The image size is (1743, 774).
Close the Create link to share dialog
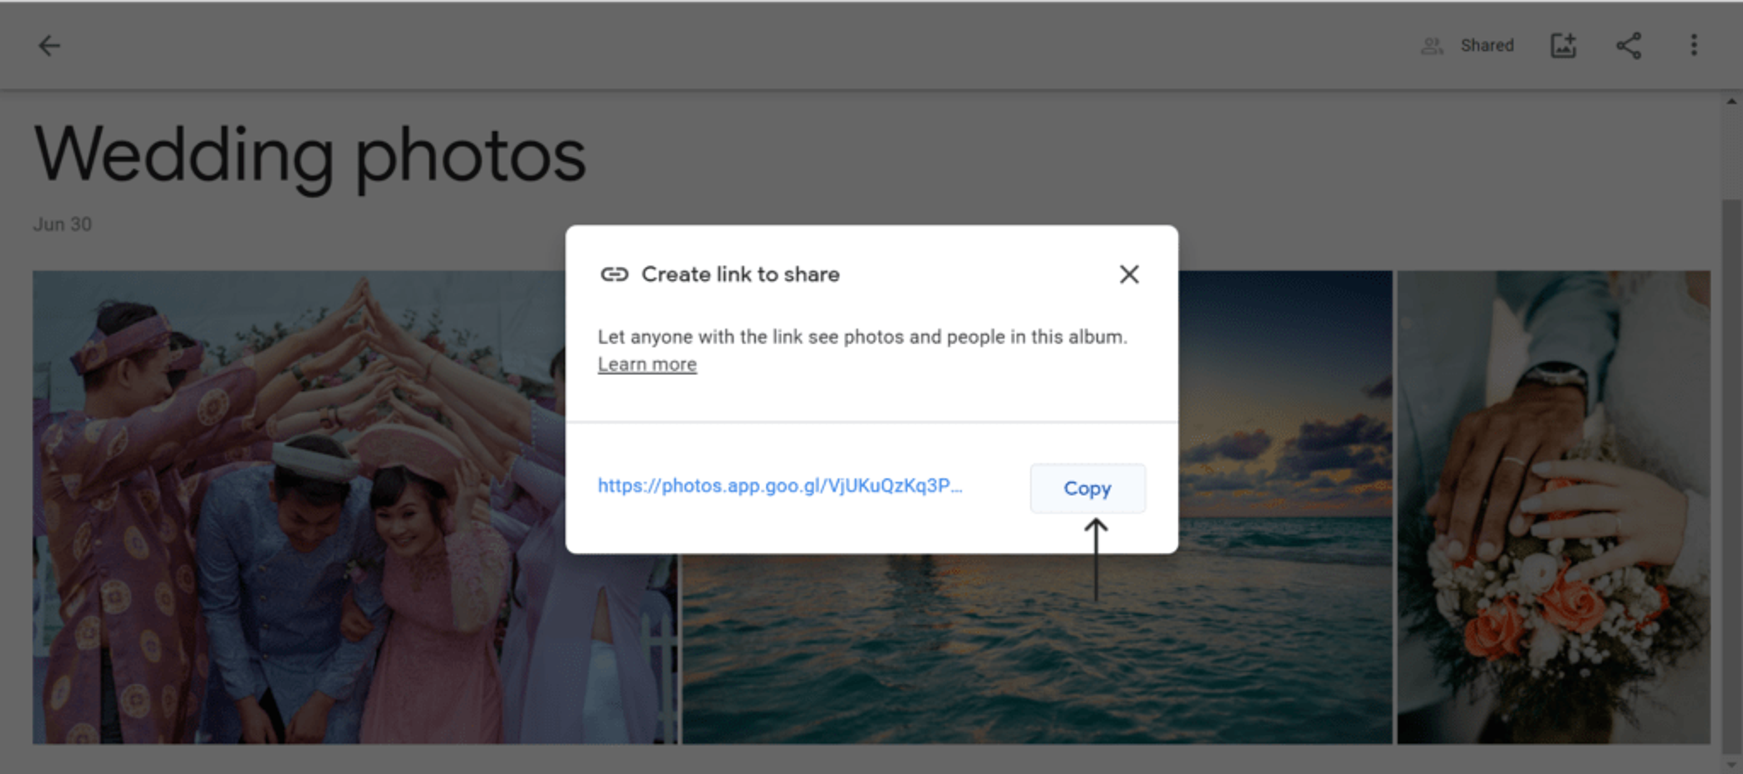click(1128, 274)
